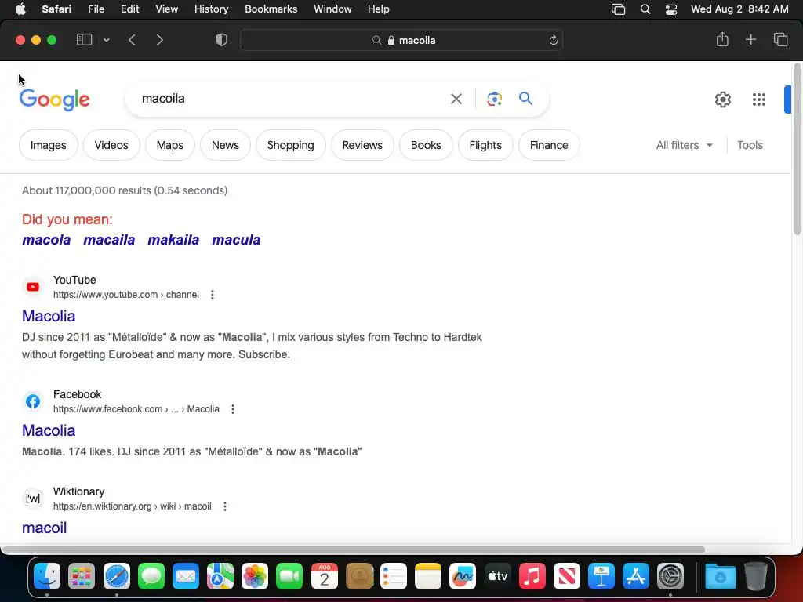803x602 pixels.
Task: Open Finder from the Dock
Action: [47, 576]
